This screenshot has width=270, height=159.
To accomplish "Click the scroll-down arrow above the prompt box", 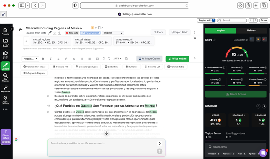I will (107, 133).
